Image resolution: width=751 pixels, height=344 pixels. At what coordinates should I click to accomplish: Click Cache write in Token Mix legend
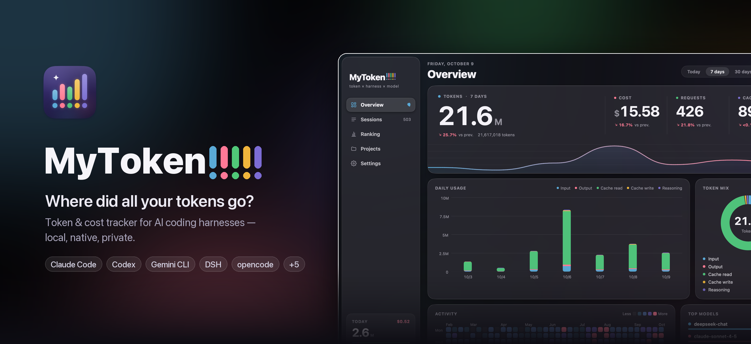718,282
